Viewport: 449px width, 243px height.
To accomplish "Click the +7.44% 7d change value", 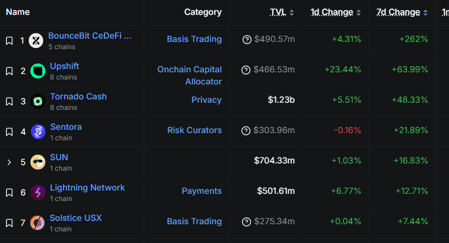I will click(413, 221).
